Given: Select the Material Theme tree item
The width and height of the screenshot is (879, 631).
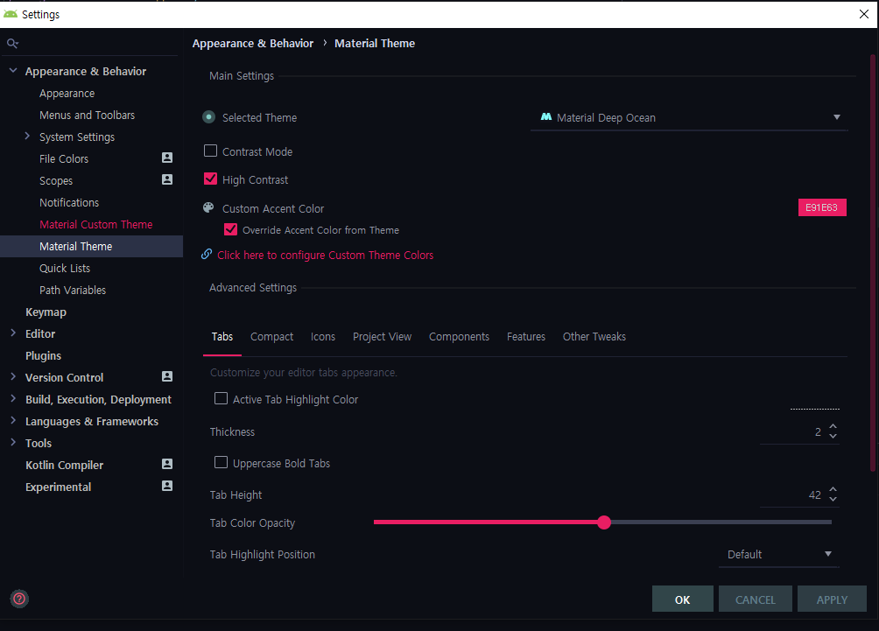Looking at the screenshot, I should click(x=91, y=246).
